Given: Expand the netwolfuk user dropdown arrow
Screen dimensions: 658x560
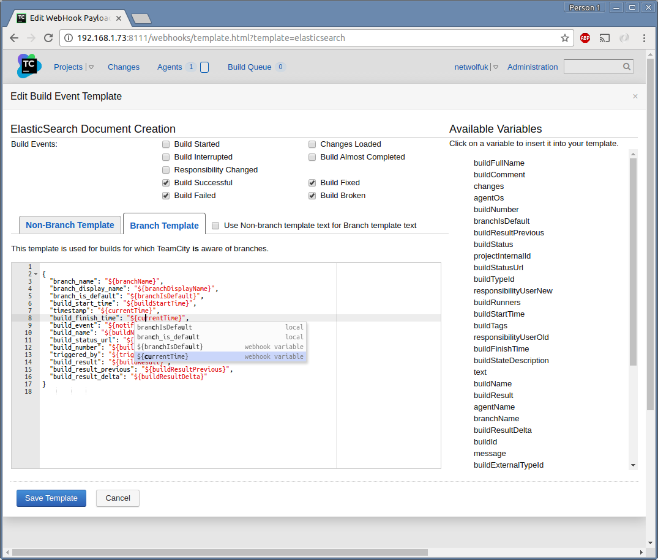Looking at the screenshot, I should [x=496, y=67].
